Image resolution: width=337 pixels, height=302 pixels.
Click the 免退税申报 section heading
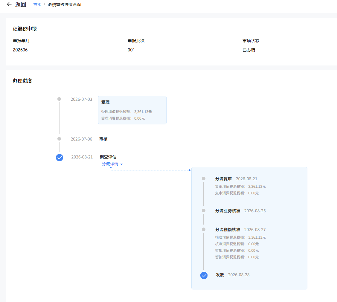tap(25, 29)
